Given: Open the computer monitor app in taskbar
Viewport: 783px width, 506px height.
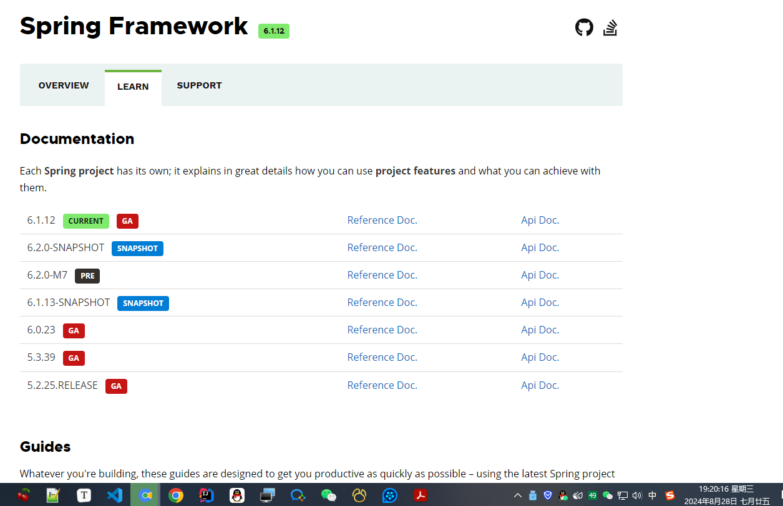Looking at the screenshot, I should 268,495.
